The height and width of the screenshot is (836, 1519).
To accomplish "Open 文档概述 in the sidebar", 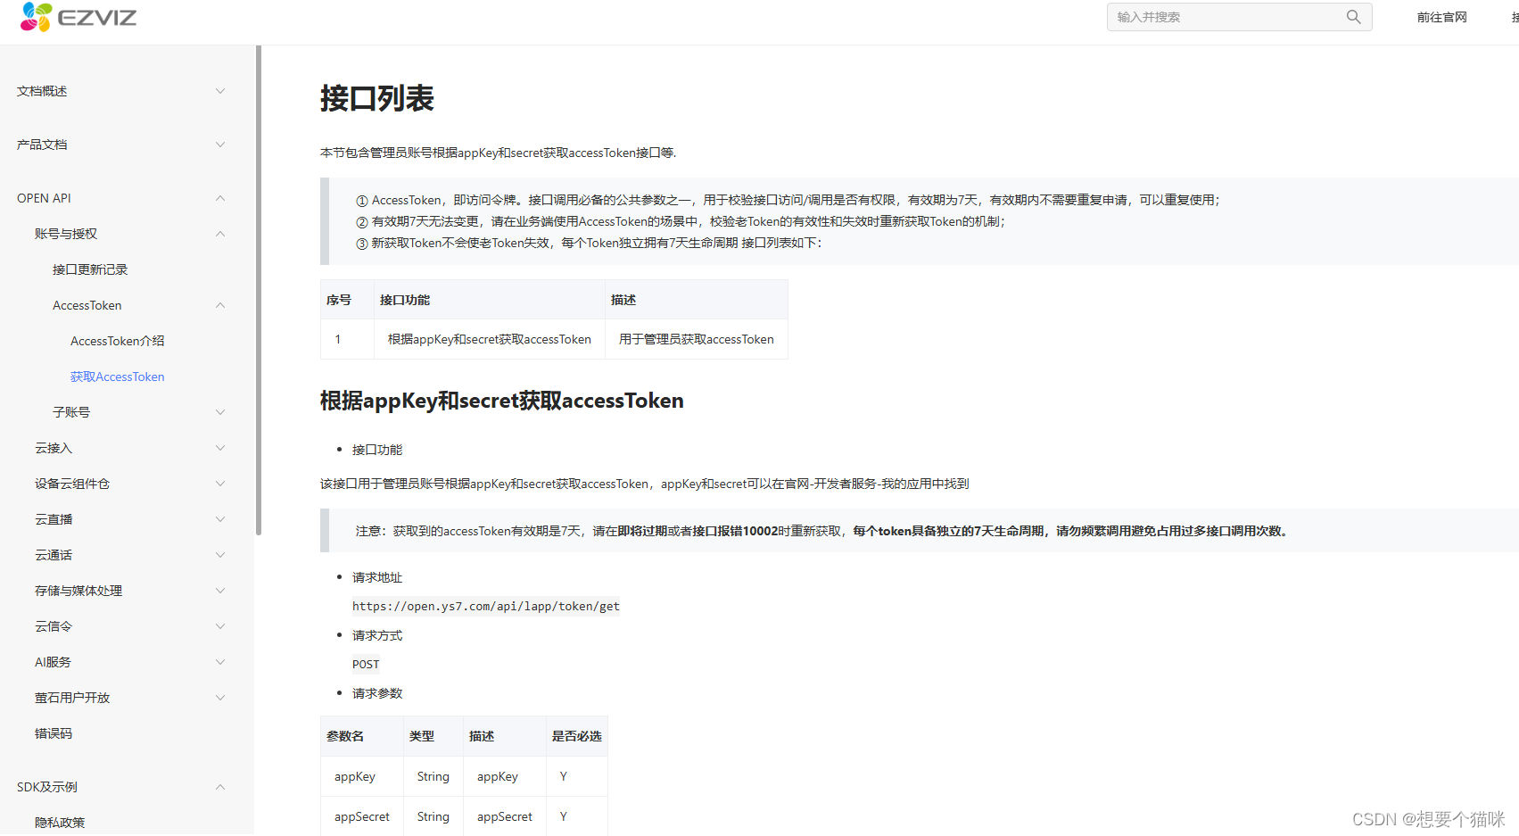I will tap(42, 91).
